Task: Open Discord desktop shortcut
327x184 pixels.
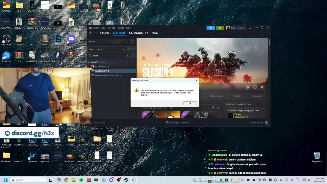Action: (x=71, y=40)
